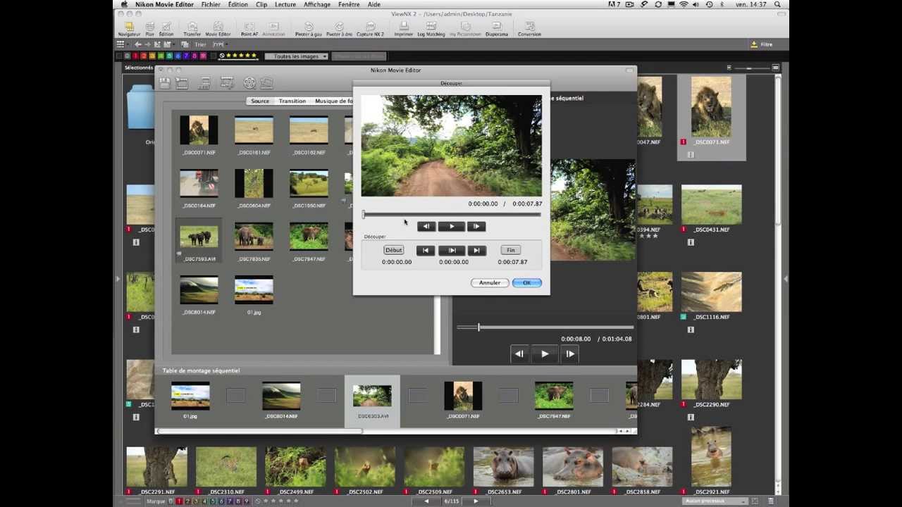Click Annuler in the Découper dialog

[490, 282]
